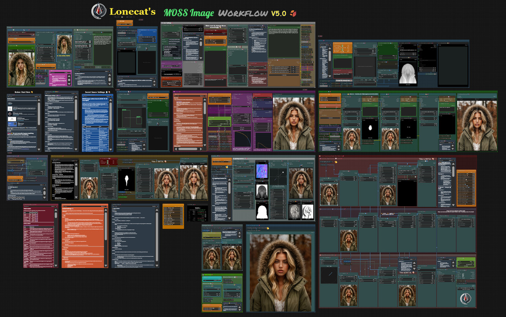This screenshot has width=506, height=317.
Task: Open the white hooded depth-map preview
Action: [x=408, y=73]
